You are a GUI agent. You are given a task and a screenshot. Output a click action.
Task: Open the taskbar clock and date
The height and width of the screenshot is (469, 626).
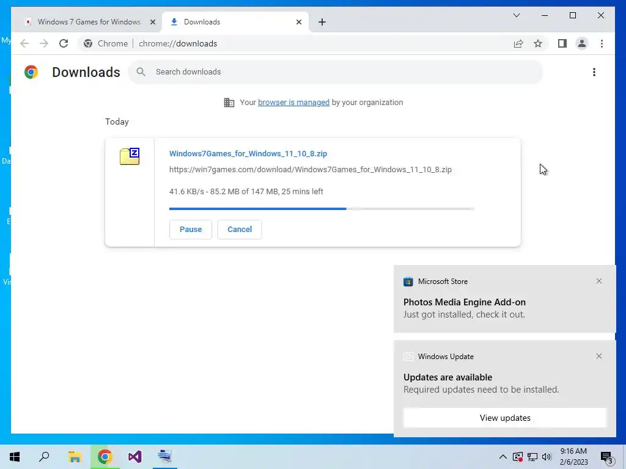(573, 457)
